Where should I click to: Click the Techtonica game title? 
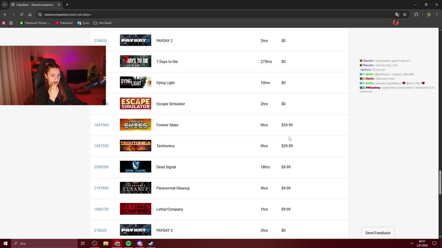[165, 146]
